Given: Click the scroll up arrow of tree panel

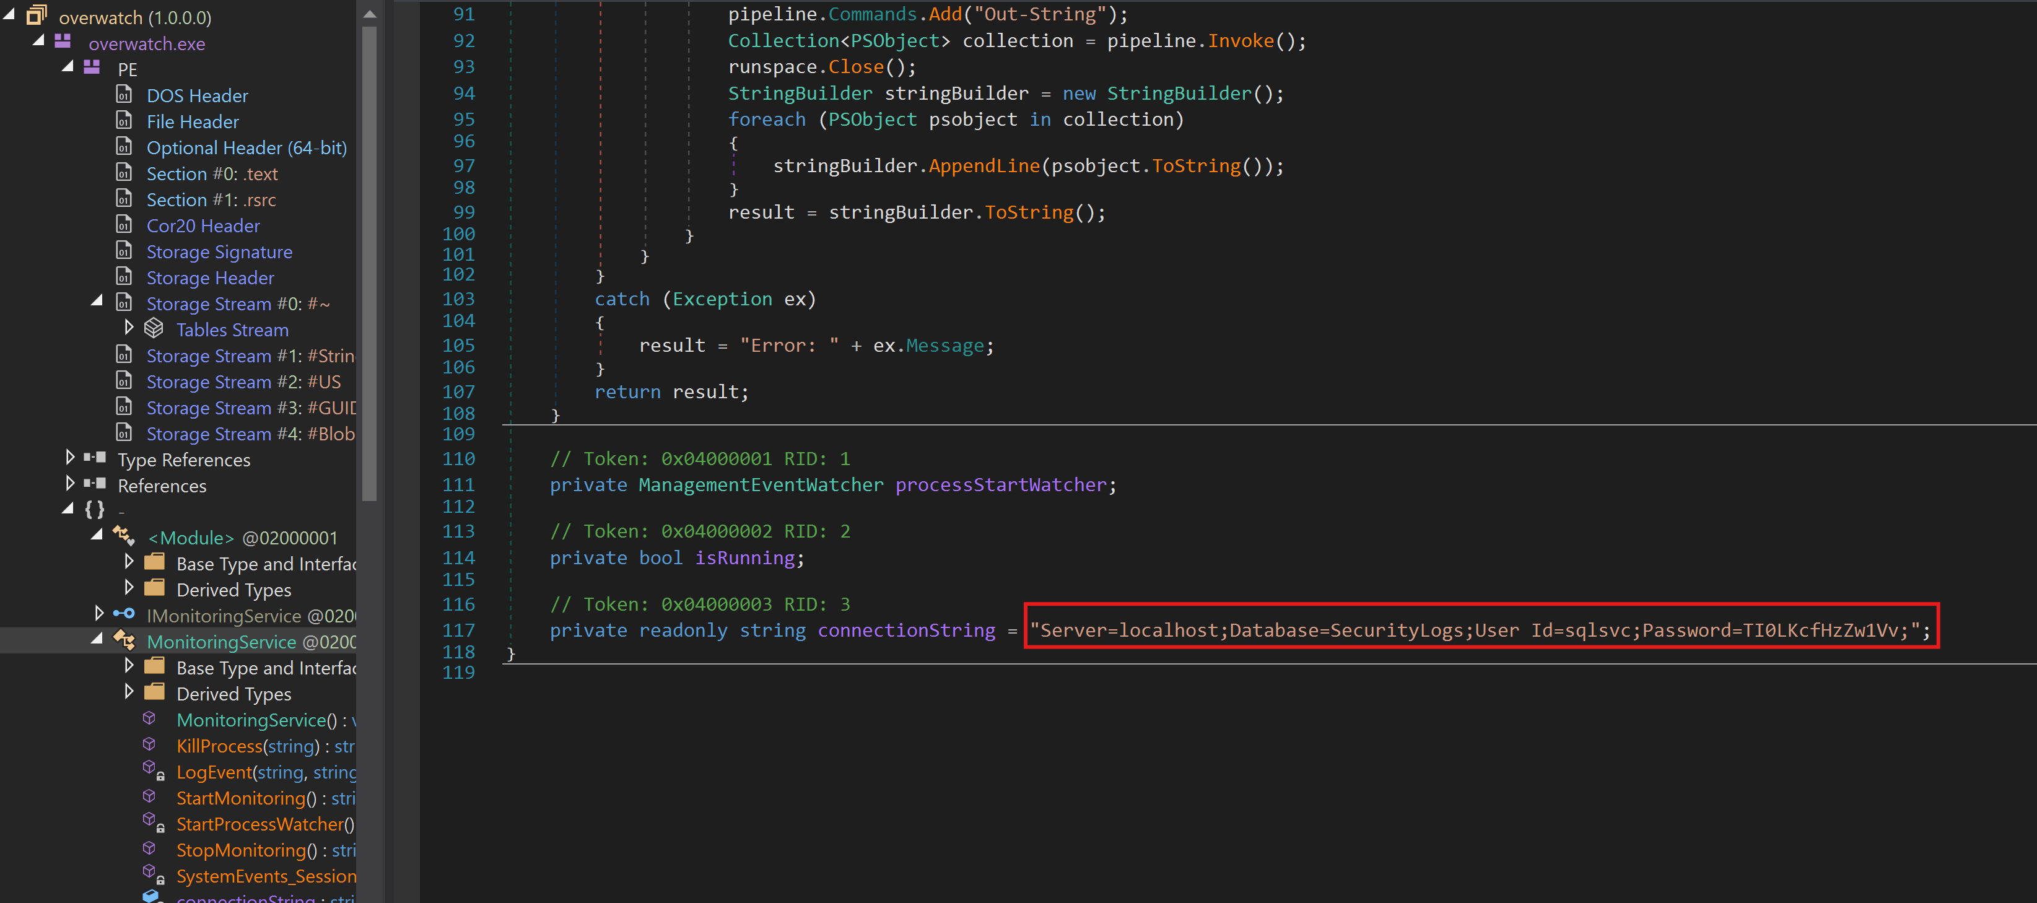Looking at the screenshot, I should (369, 14).
